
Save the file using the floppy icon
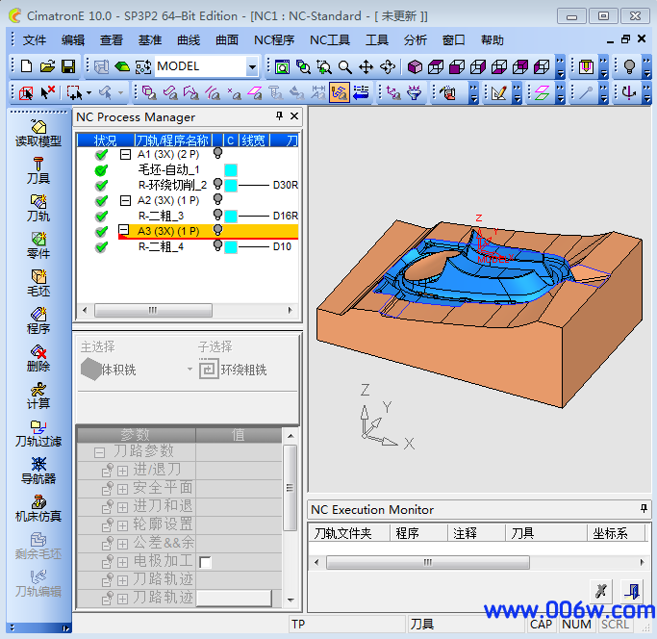[x=68, y=66]
